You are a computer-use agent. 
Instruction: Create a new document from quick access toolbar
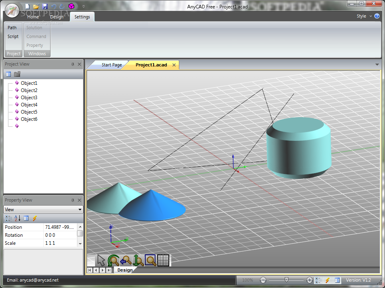point(28,6)
